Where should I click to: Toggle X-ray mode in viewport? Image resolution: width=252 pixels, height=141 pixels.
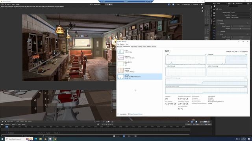pyautogui.click(x=200, y=122)
